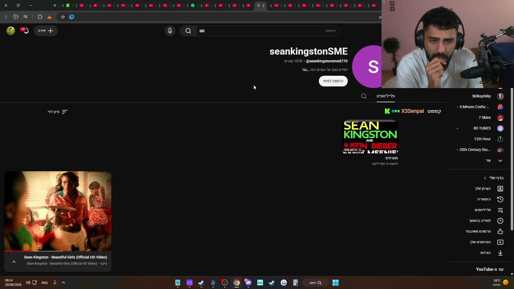The height and width of the screenshot is (289, 514).
Task: Open the Sean Kingston playlist thumbnail
Action: pos(370,137)
